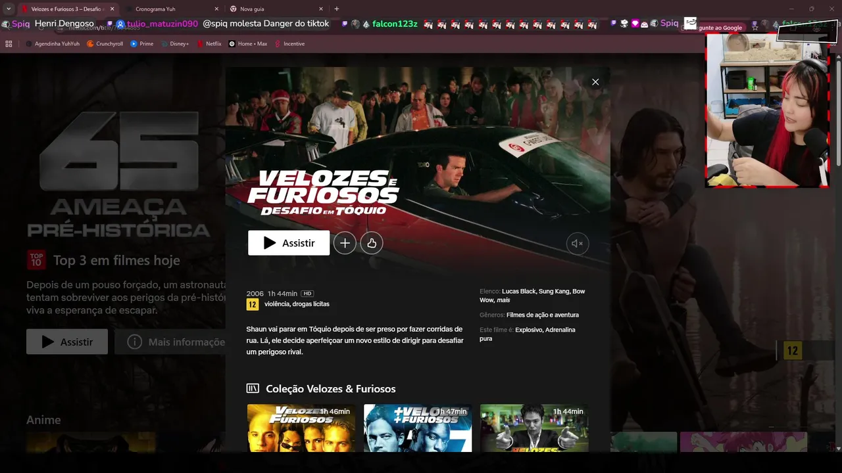Open a new browser tab
This screenshot has width=842, height=473.
337,9
